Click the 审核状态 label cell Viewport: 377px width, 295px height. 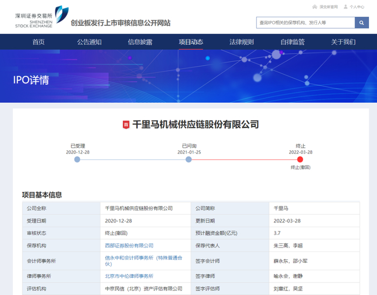pyautogui.click(x=61, y=233)
